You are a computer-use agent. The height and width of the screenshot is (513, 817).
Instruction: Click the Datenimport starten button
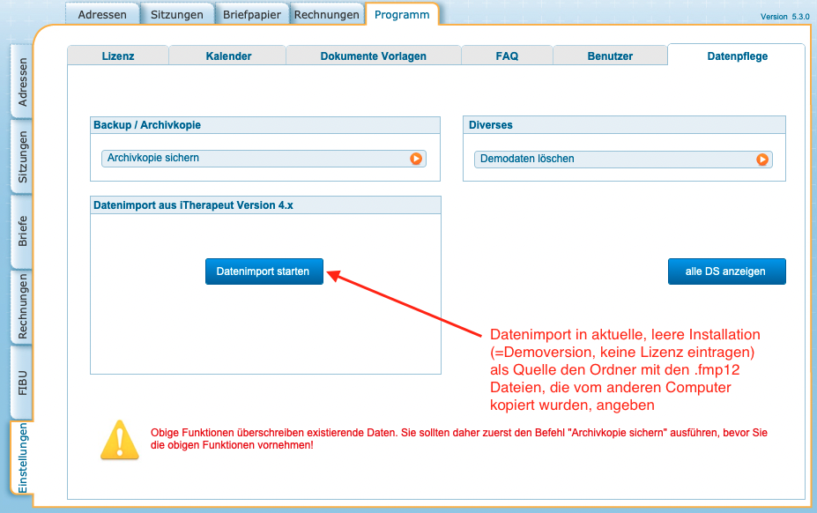tap(264, 271)
